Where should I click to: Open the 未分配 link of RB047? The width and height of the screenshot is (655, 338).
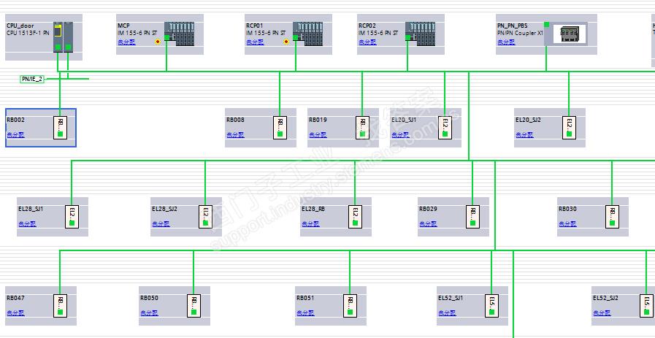(15, 313)
